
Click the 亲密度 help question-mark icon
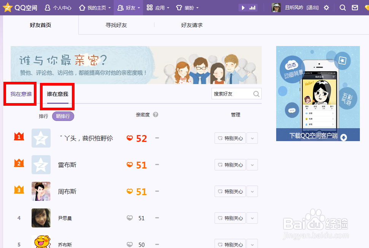point(156,114)
